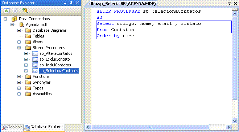The image size is (239, 132).
Task: Click the horizontal scrollbar thumb
Action: tap(150, 127)
